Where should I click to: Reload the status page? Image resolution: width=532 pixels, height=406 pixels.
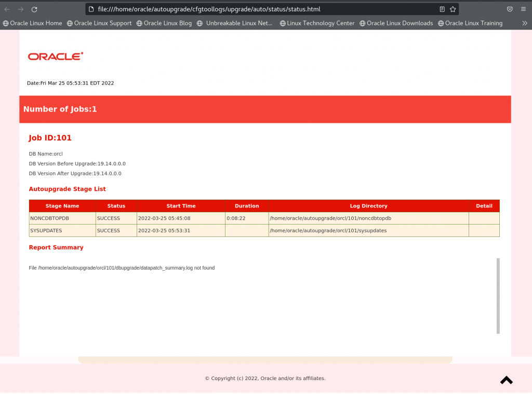34,9
